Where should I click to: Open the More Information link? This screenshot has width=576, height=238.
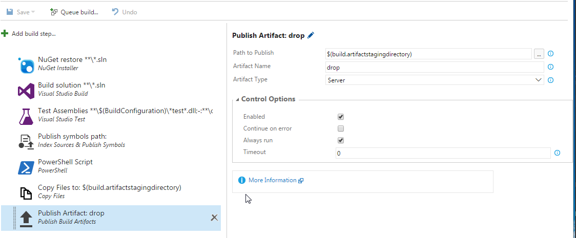pyautogui.click(x=272, y=180)
